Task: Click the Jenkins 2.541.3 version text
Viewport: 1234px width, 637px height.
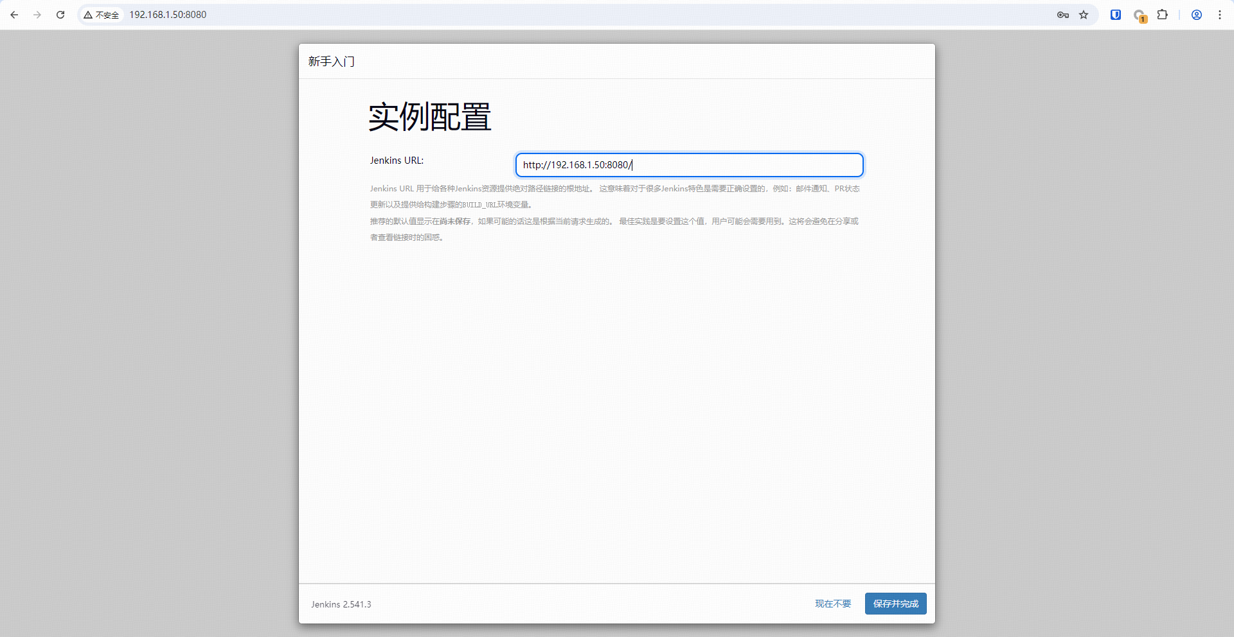Action: coord(341,604)
